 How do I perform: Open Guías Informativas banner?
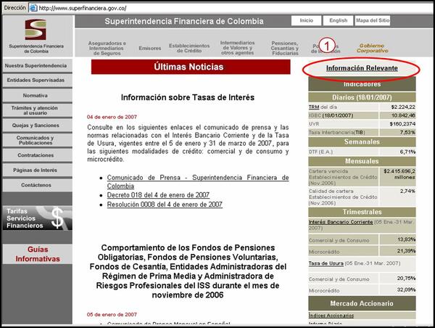36,253
